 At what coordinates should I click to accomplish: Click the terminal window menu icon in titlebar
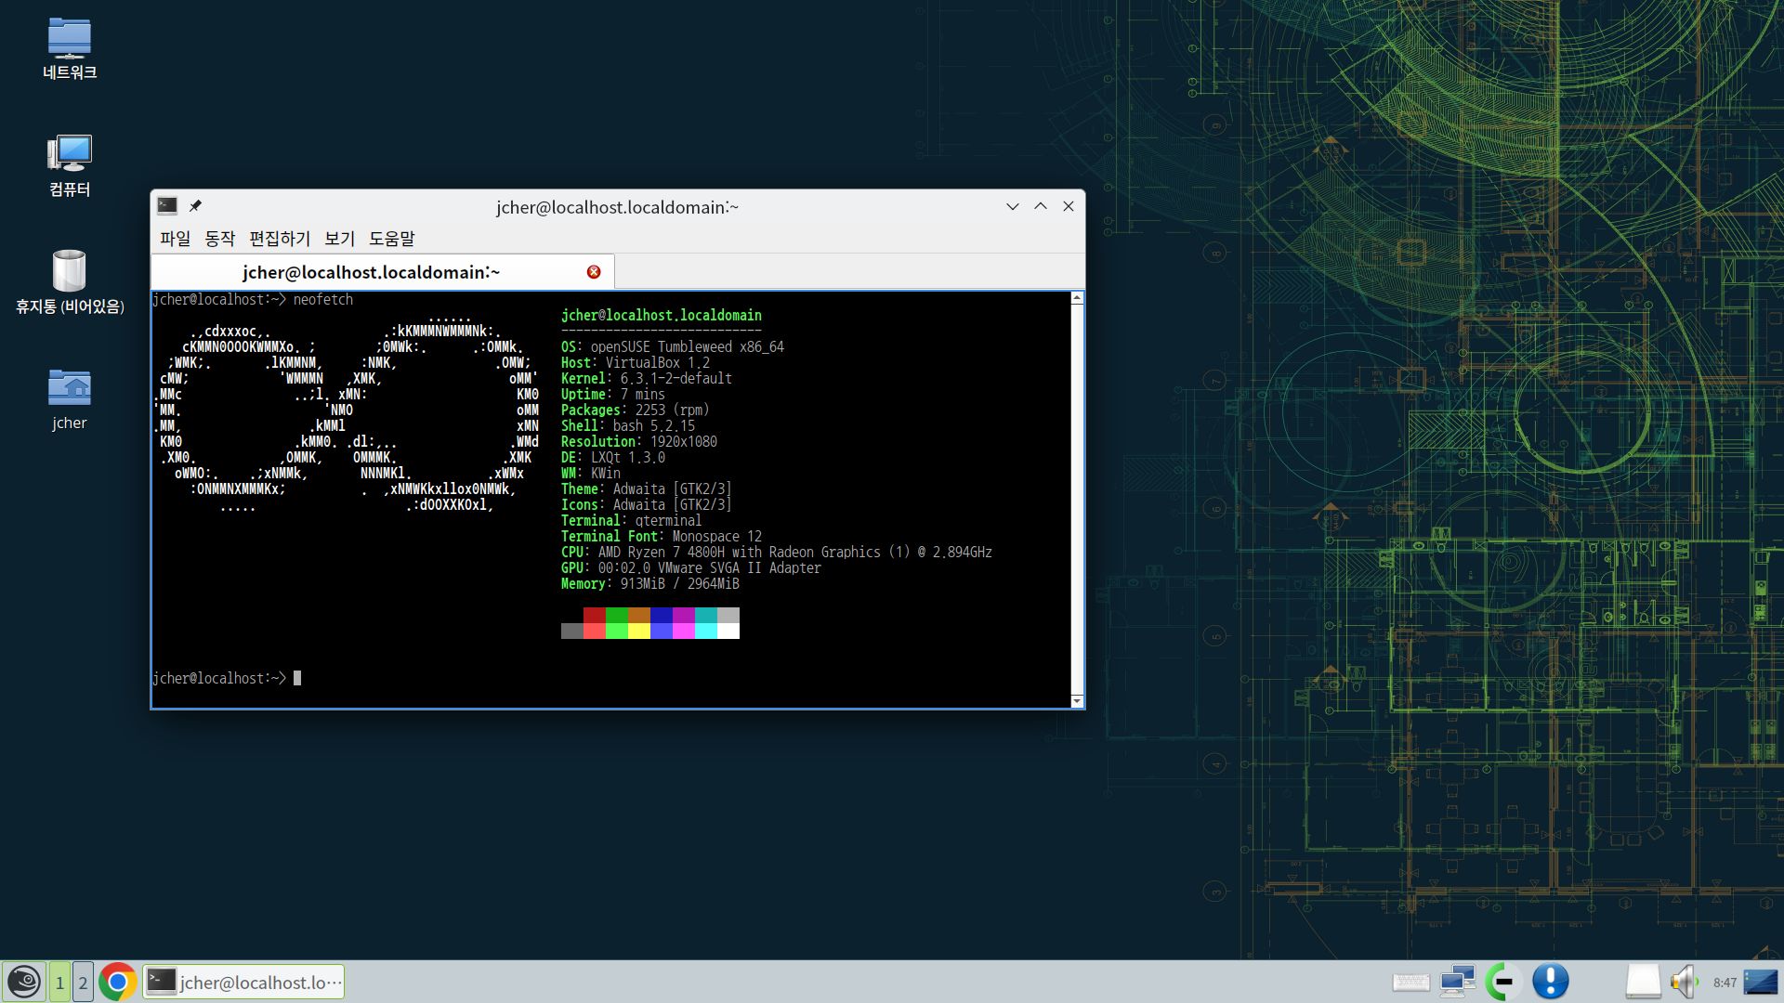coord(167,206)
